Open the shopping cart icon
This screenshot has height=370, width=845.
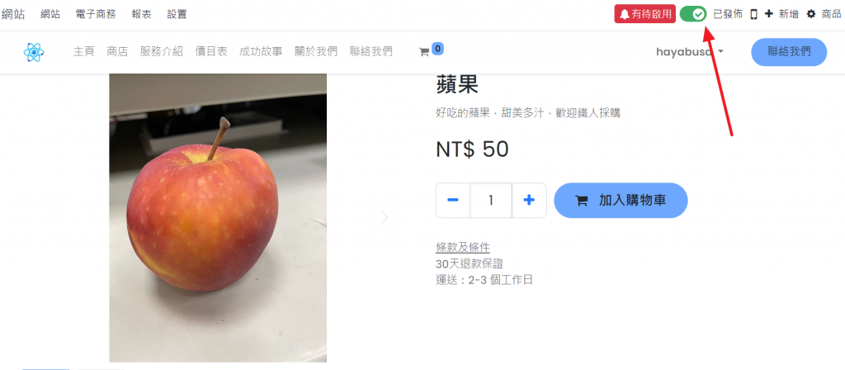pyautogui.click(x=424, y=52)
